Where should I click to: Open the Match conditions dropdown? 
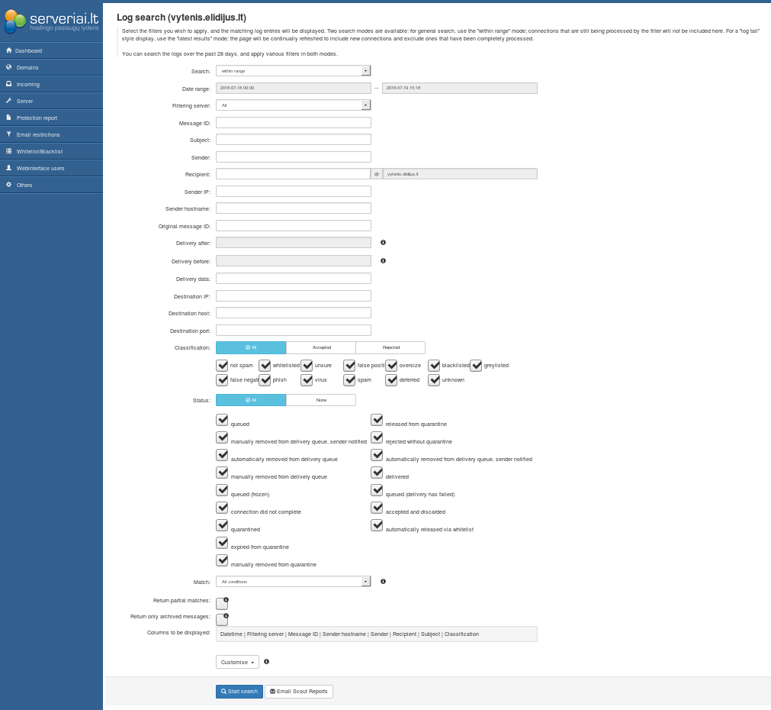pyautogui.click(x=293, y=582)
